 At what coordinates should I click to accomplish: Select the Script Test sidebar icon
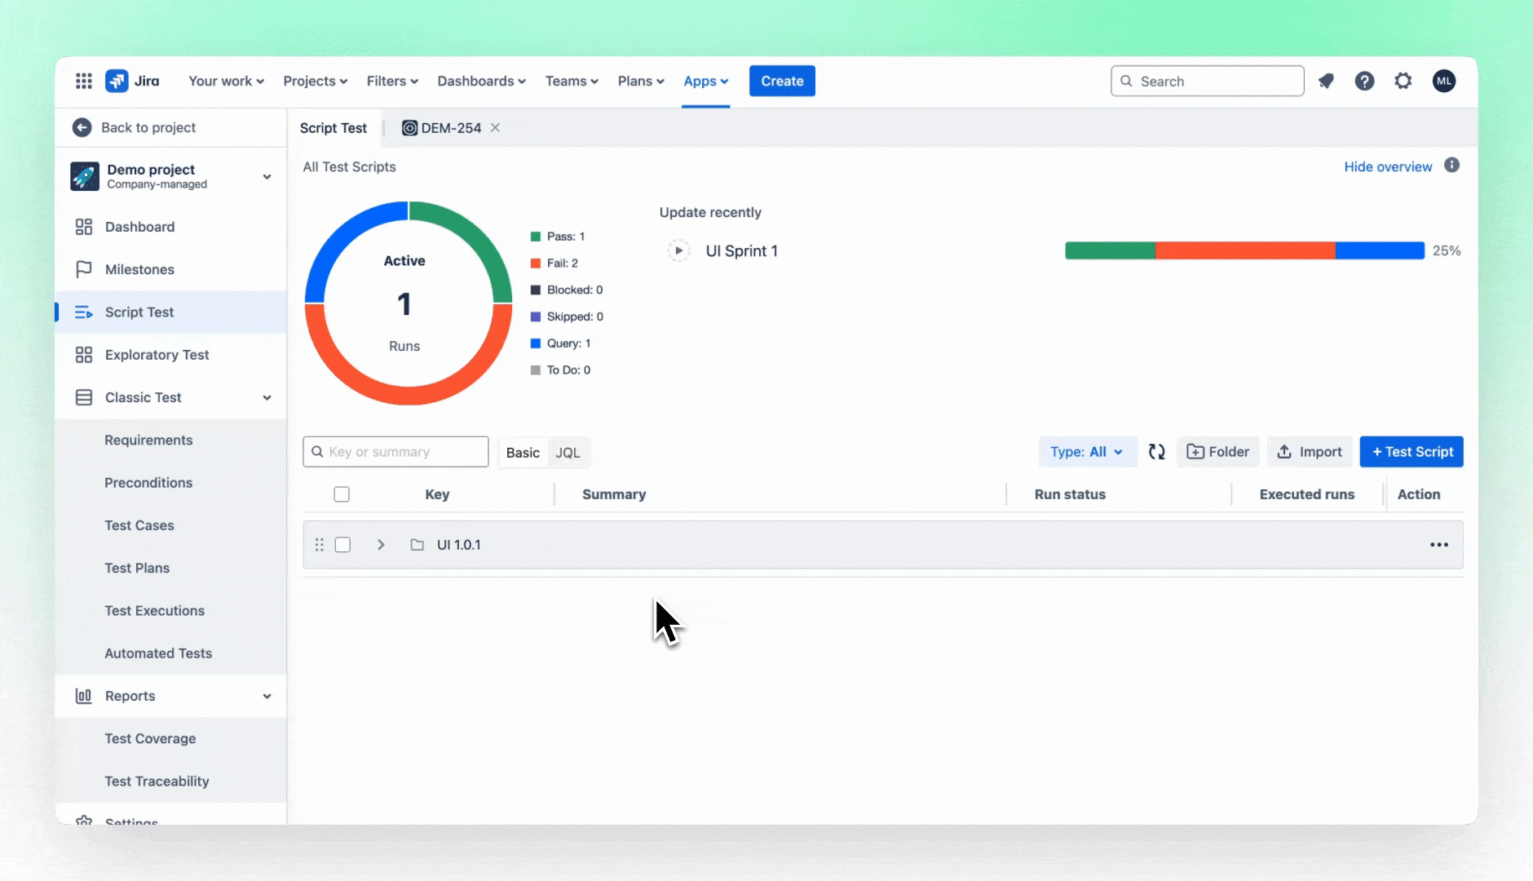point(85,312)
